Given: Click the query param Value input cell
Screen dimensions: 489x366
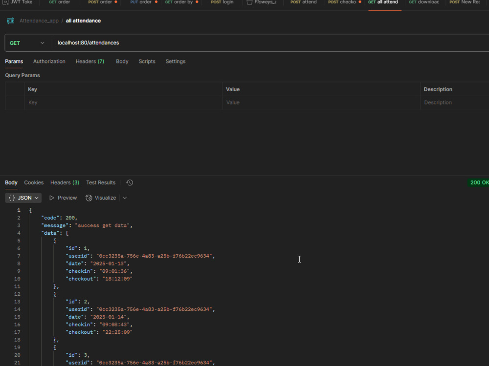Looking at the screenshot, I should pos(321,102).
